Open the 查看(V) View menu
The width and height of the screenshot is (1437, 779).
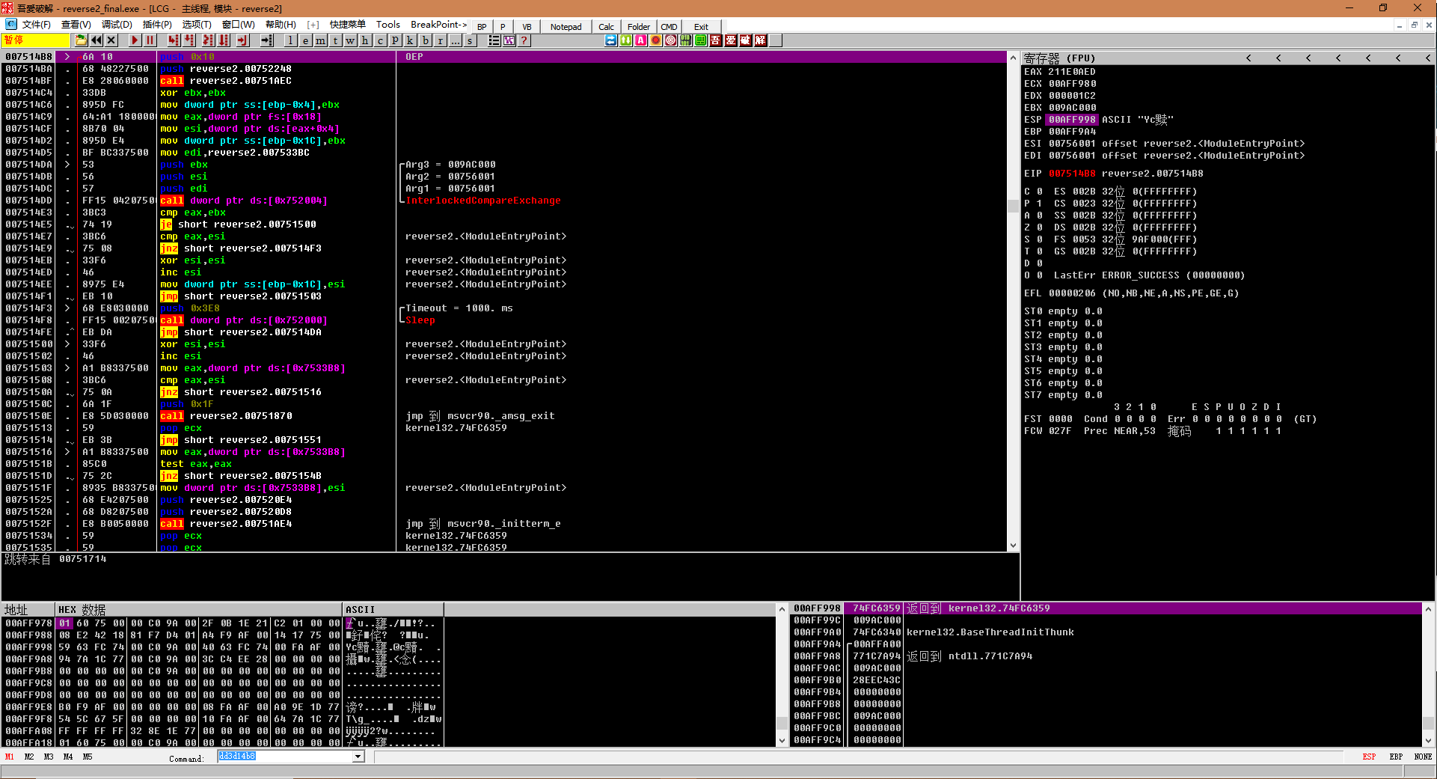76,25
